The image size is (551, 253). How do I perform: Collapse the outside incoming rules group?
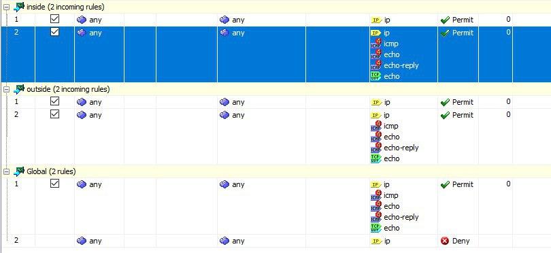coord(6,90)
